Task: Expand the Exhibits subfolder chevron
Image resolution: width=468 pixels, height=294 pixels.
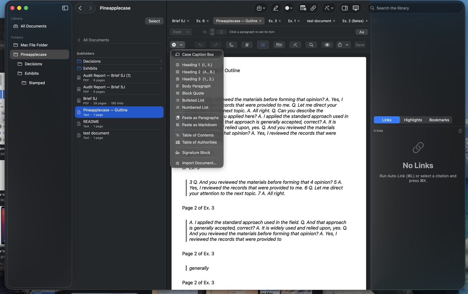Action: tap(161, 68)
